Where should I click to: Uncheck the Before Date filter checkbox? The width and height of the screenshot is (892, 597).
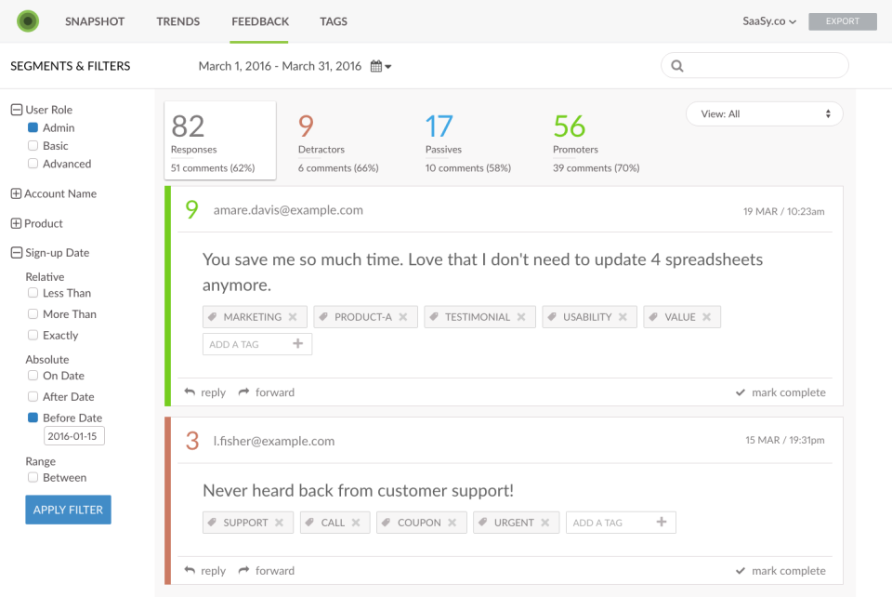[32, 418]
